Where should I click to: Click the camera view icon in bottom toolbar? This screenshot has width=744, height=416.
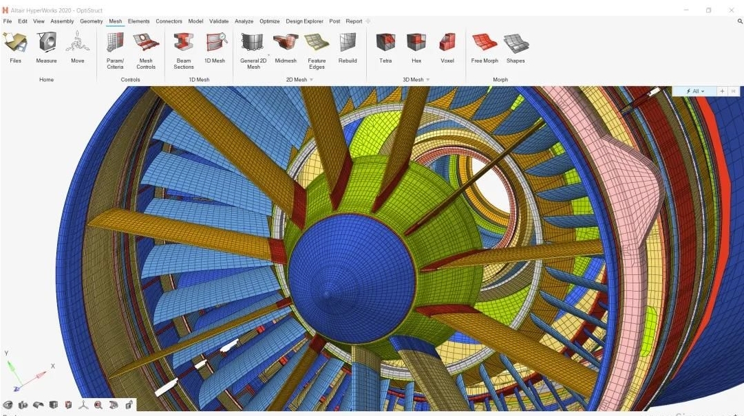(23, 404)
